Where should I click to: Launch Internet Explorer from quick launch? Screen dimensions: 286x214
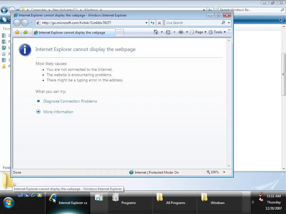coord(33,195)
